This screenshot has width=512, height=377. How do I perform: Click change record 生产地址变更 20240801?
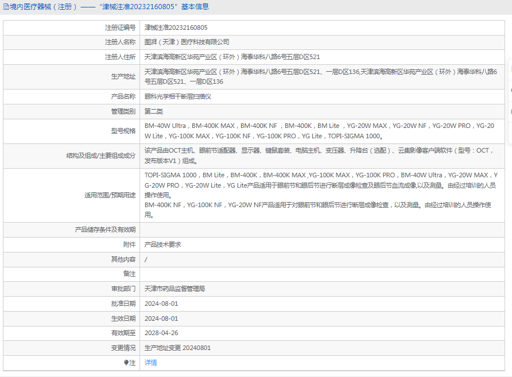pos(177,348)
